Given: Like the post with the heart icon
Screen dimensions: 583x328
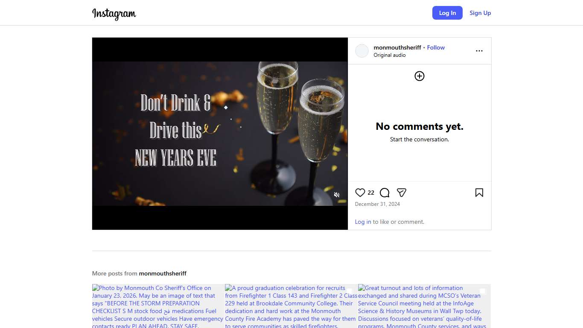Looking at the screenshot, I should pos(360,193).
